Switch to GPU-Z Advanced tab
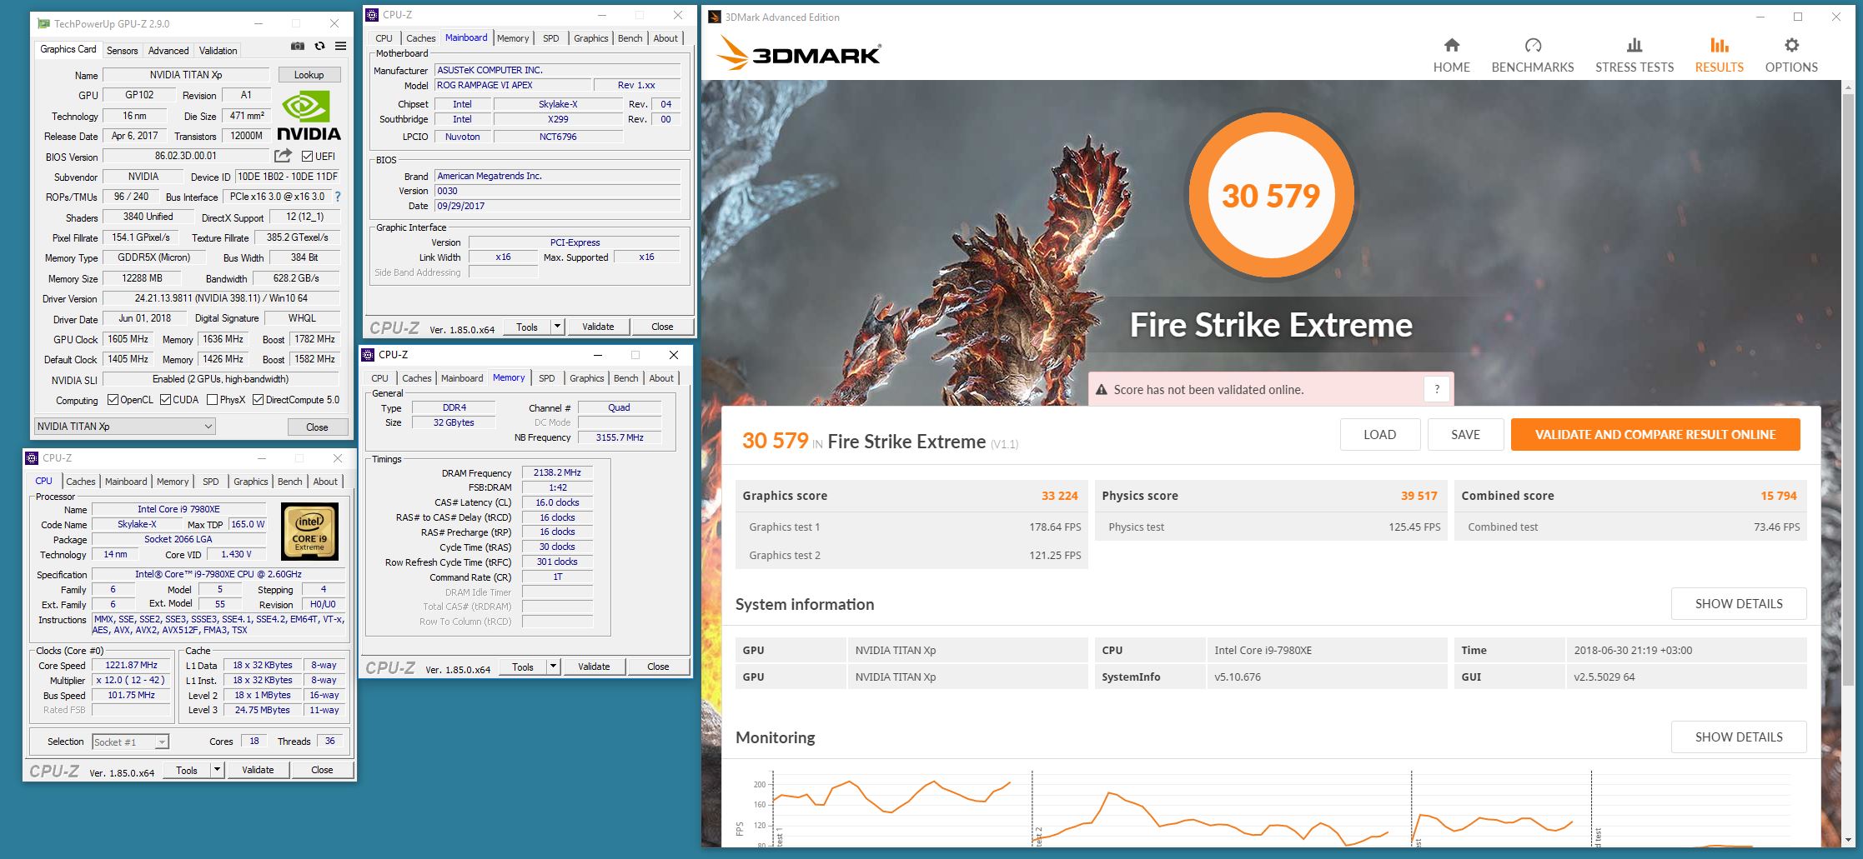Image resolution: width=1863 pixels, height=859 pixels. (x=168, y=50)
